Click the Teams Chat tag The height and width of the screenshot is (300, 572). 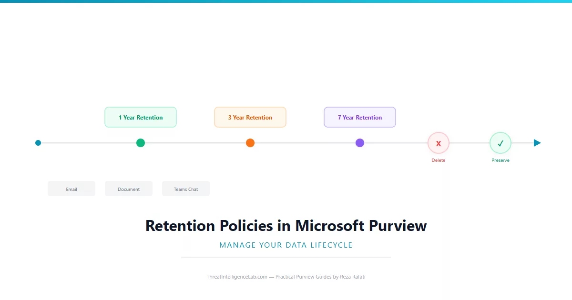coord(186,189)
